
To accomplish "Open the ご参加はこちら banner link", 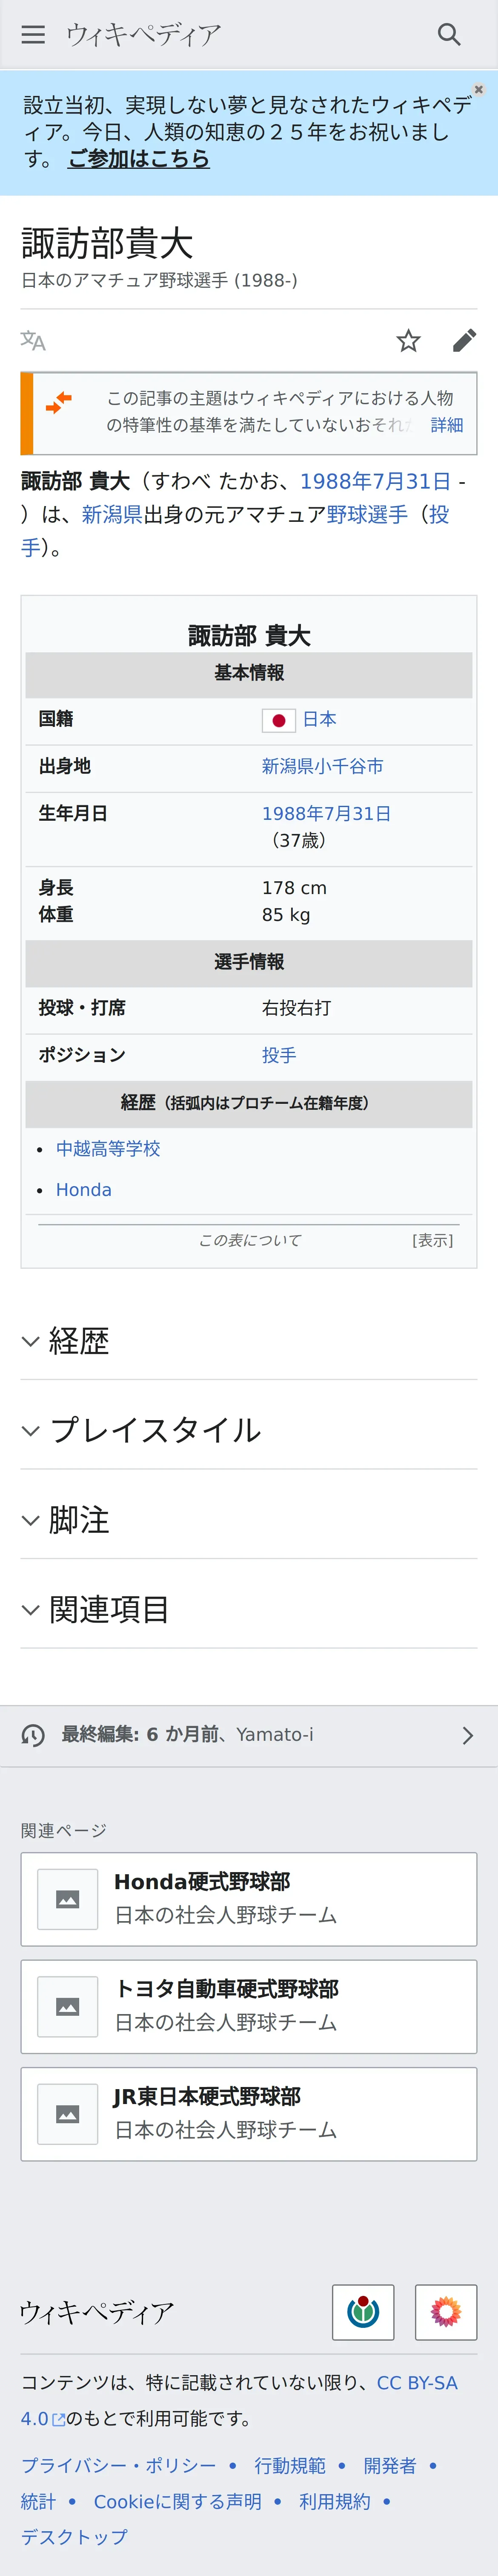I will 139,159.
